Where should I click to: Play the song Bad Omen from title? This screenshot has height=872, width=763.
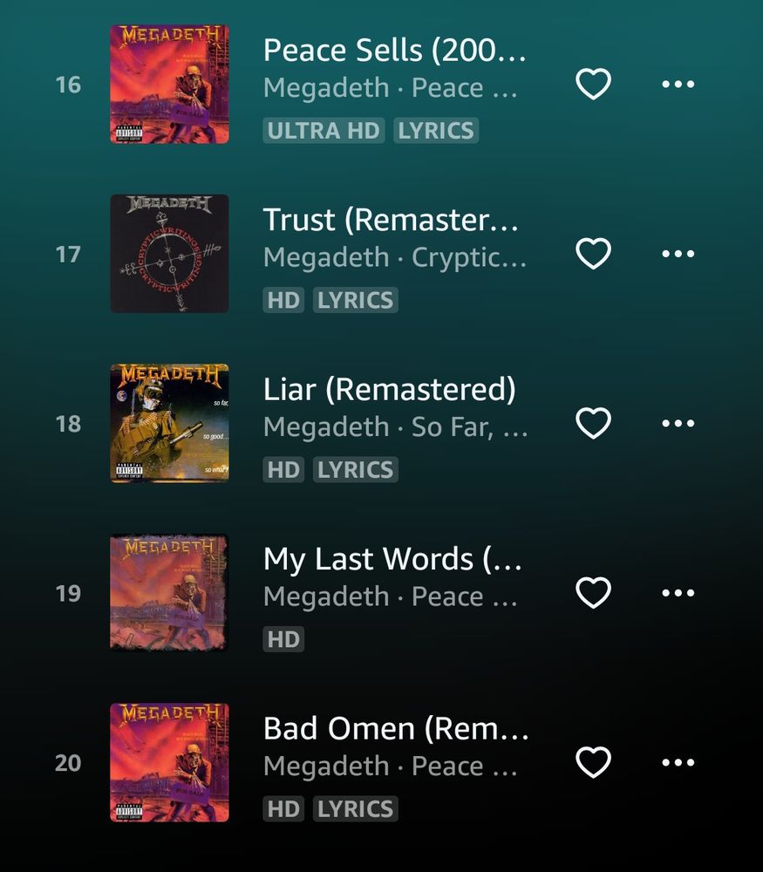pos(396,728)
